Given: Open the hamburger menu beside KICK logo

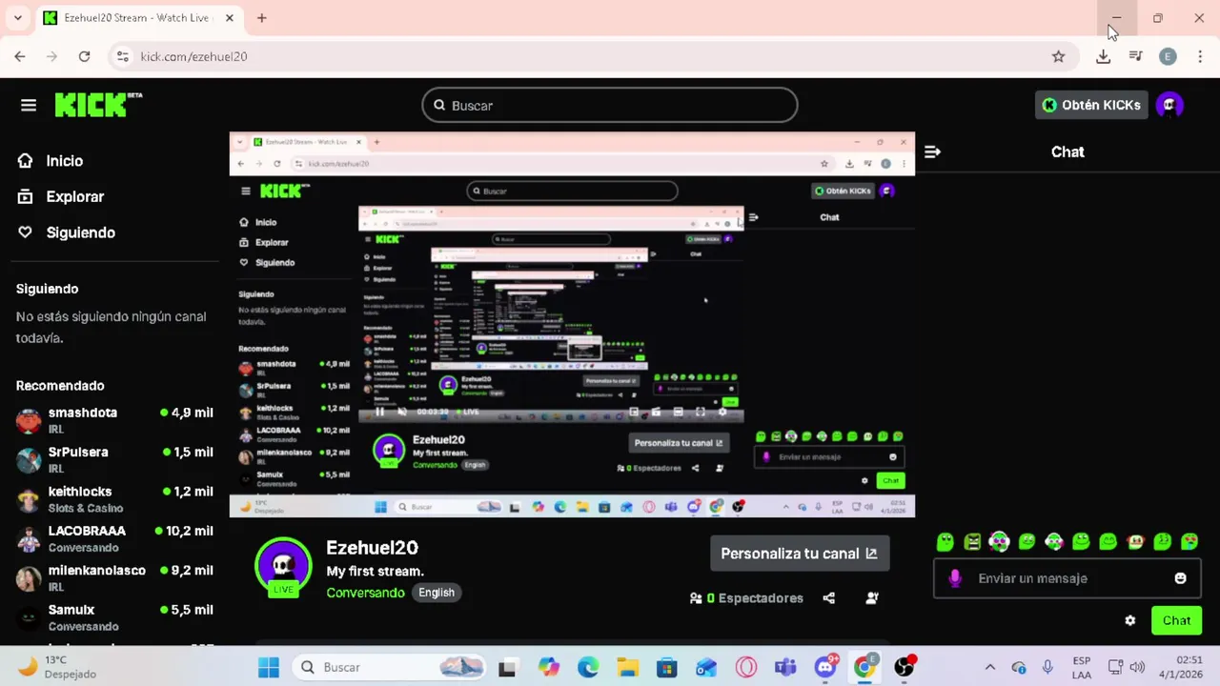Looking at the screenshot, I should coord(29,105).
